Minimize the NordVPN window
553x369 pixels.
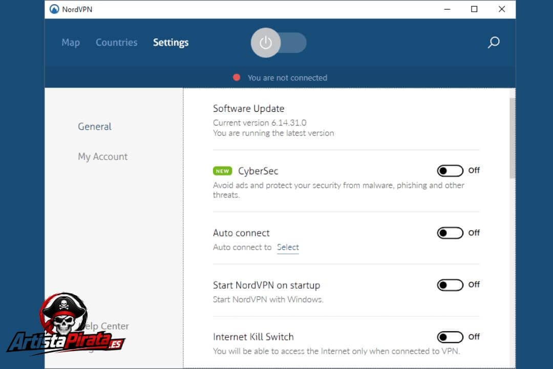pyautogui.click(x=447, y=9)
